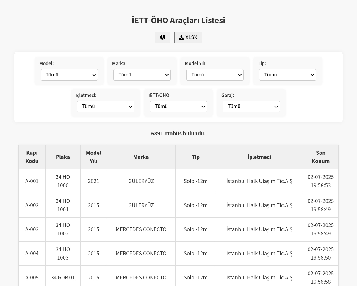The image size is (357, 286).
Task: Click GÜLERYÜZ brand in row A-001
Action: pos(141,181)
